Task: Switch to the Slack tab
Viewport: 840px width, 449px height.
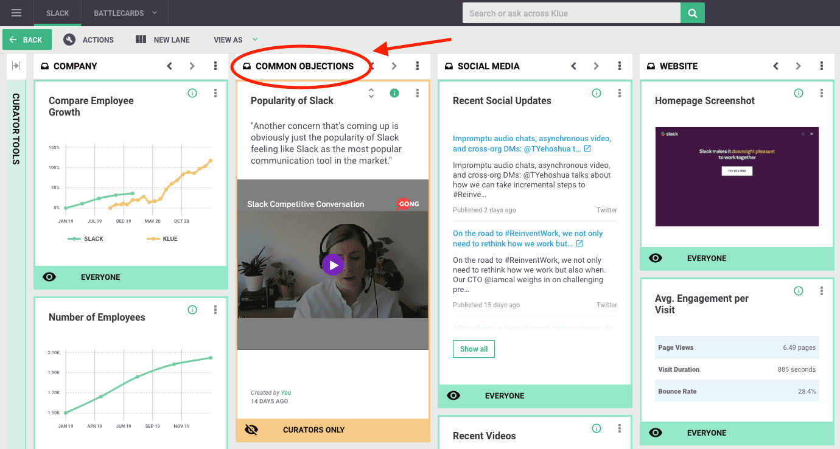Action: (58, 13)
